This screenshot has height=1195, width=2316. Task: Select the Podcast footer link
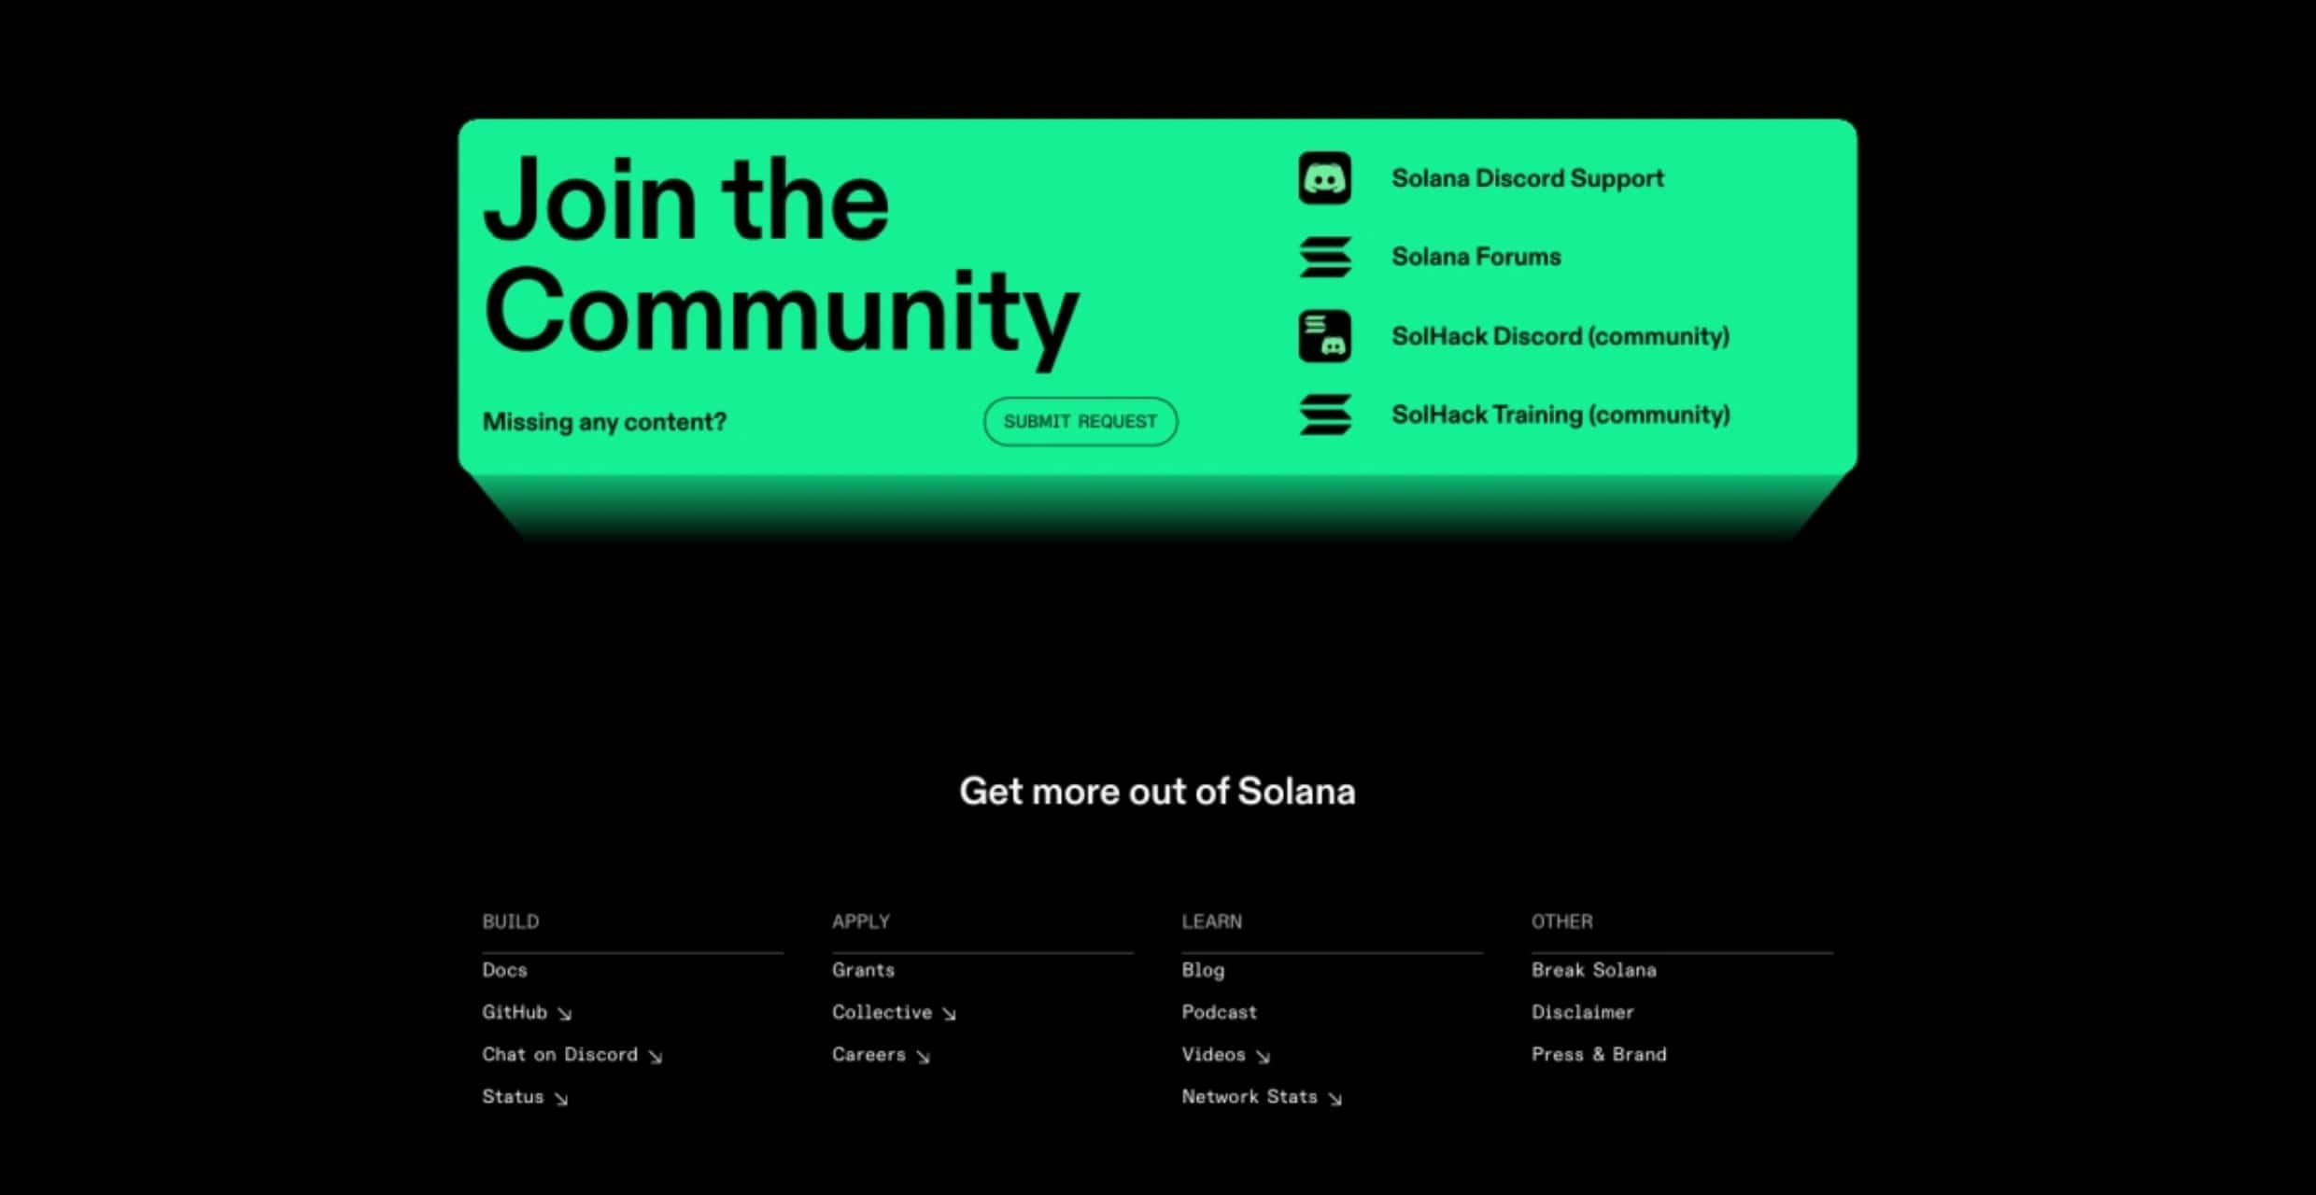click(1219, 1012)
